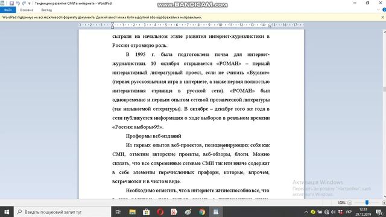
Task: Open the Customize Quick Access Toolbar dropdown
Action: 30,4
